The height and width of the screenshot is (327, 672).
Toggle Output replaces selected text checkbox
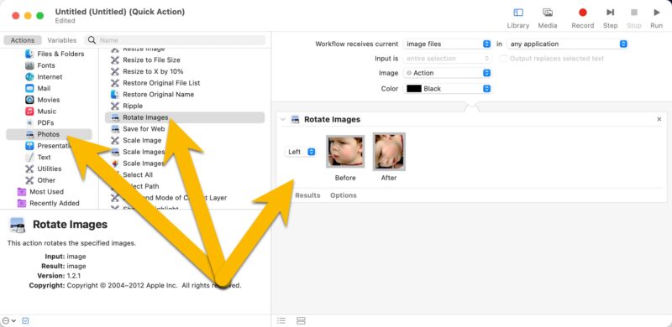tap(503, 58)
